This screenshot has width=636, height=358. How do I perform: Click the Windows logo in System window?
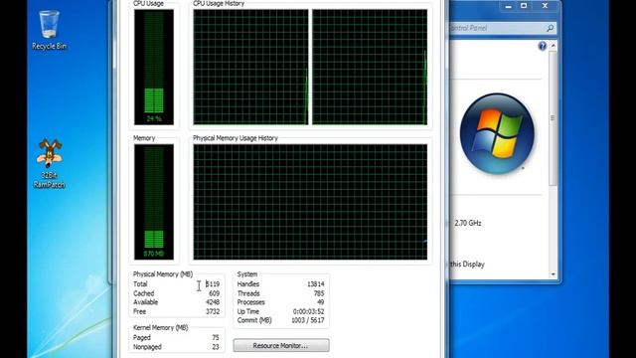pos(497,134)
